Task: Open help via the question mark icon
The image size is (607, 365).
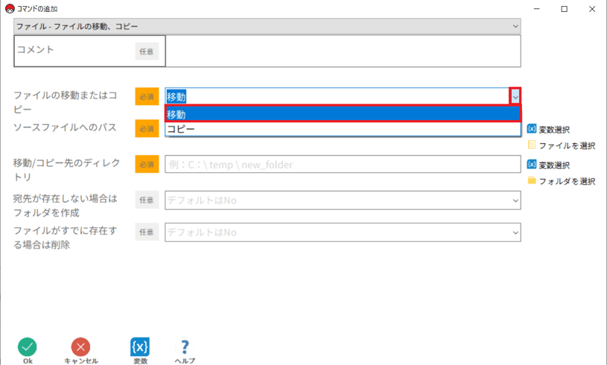Action: 185,346
